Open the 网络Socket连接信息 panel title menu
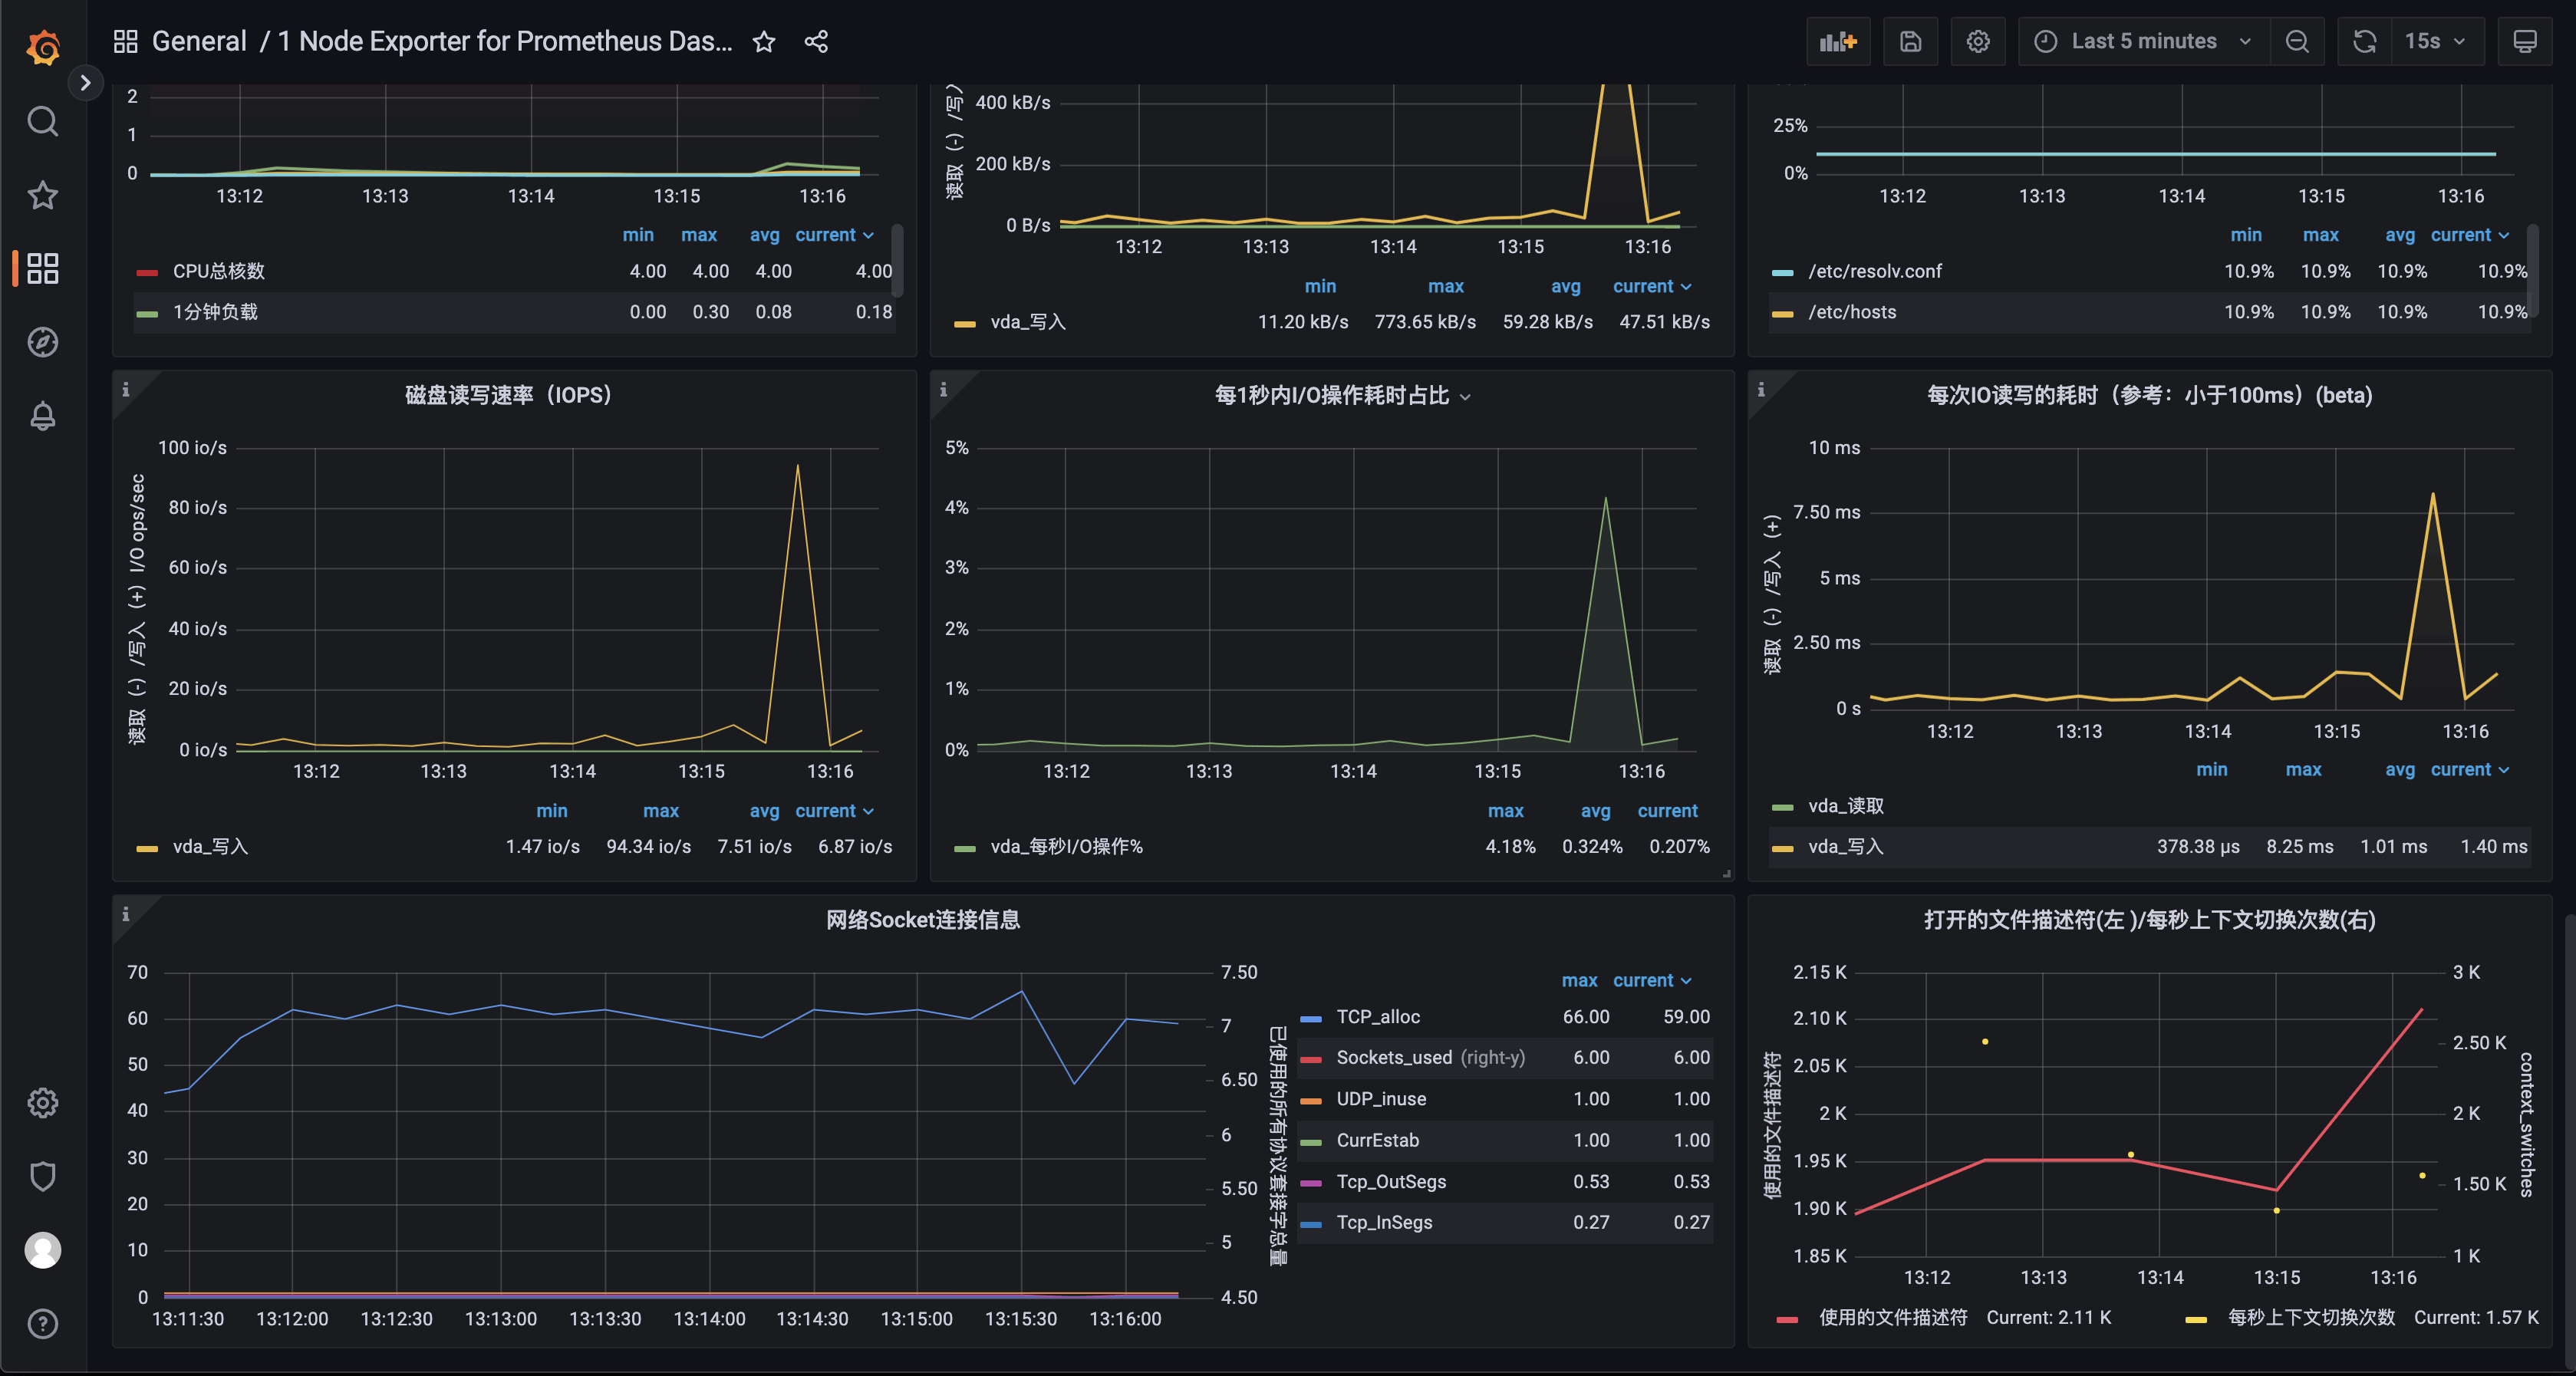Viewport: 2576px width, 1376px height. (x=922, y=920)
